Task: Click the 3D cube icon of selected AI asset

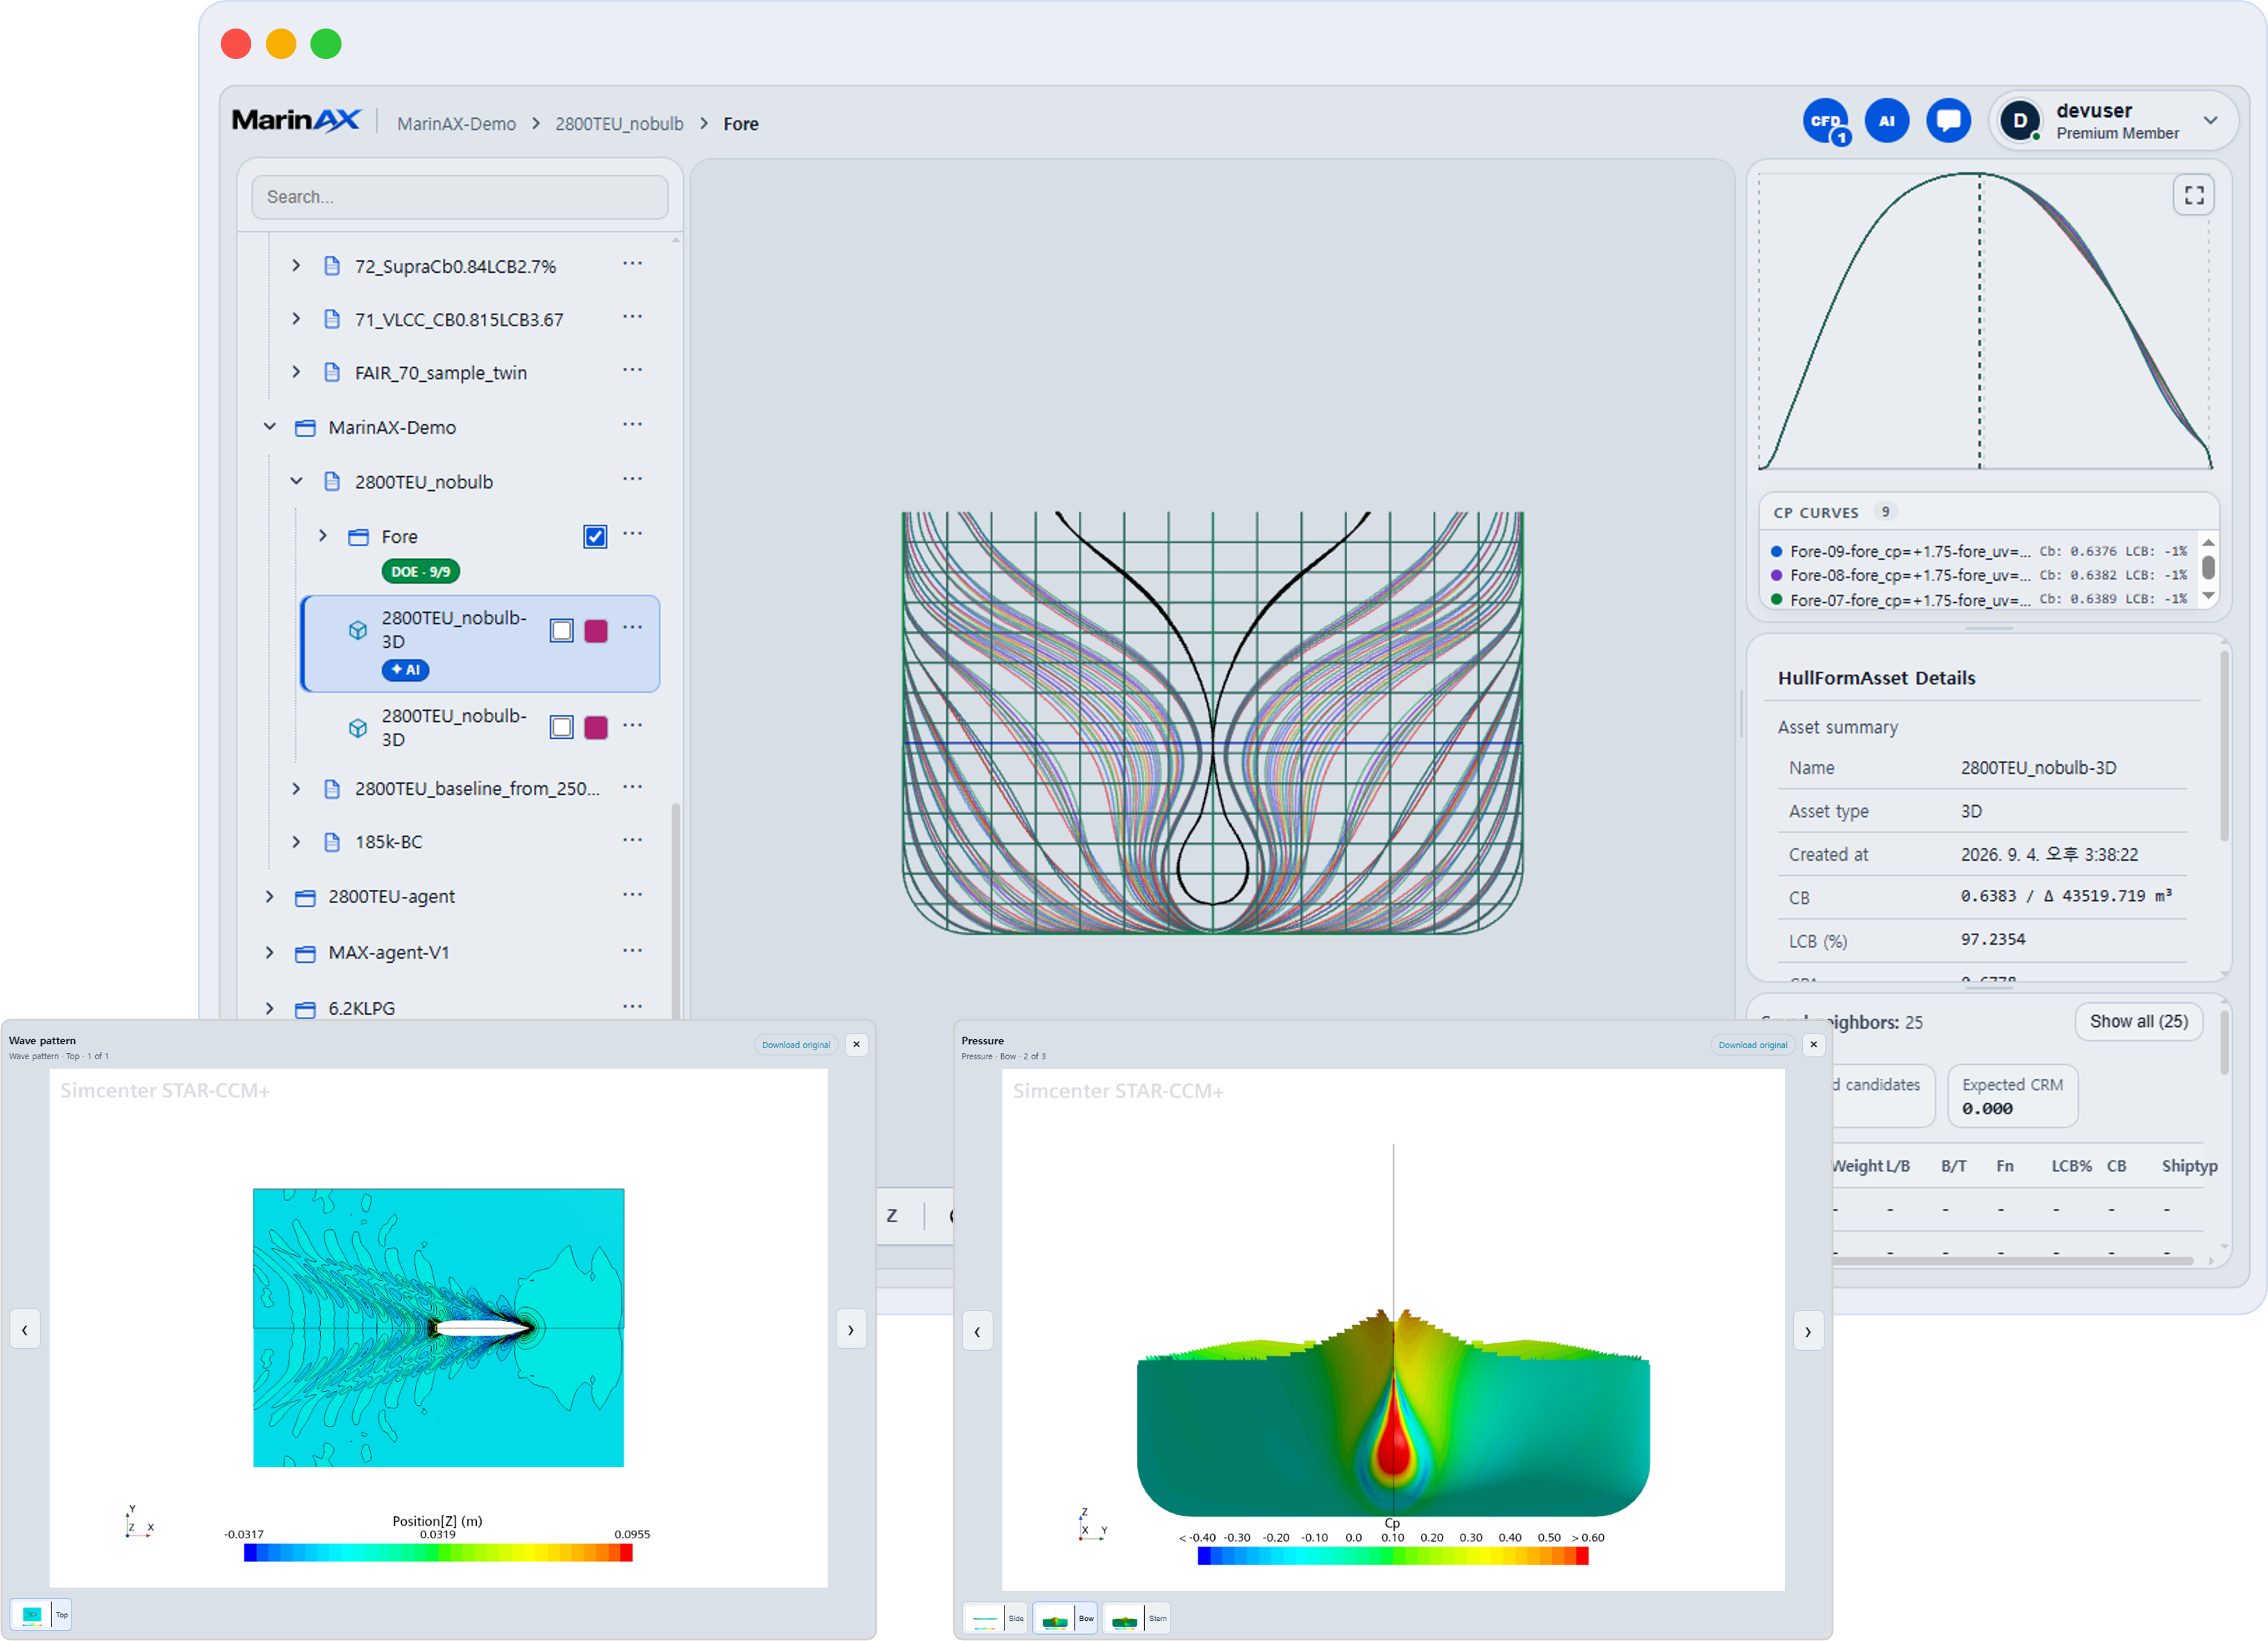Action: [358, 630]
